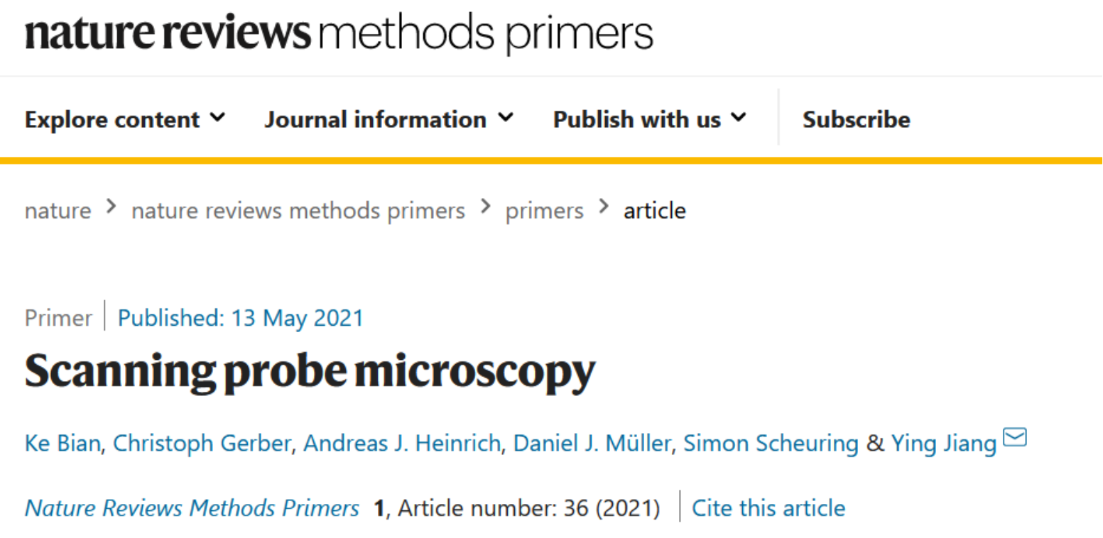Expand the Explore content chevron
The height and width of the screenshot is (538, 1103).
218,117
